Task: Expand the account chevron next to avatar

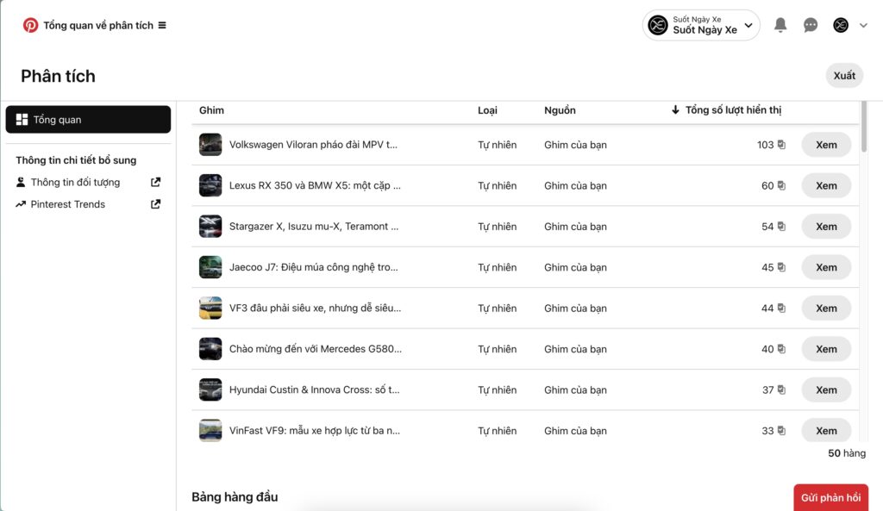Action: tap(863, 25)
